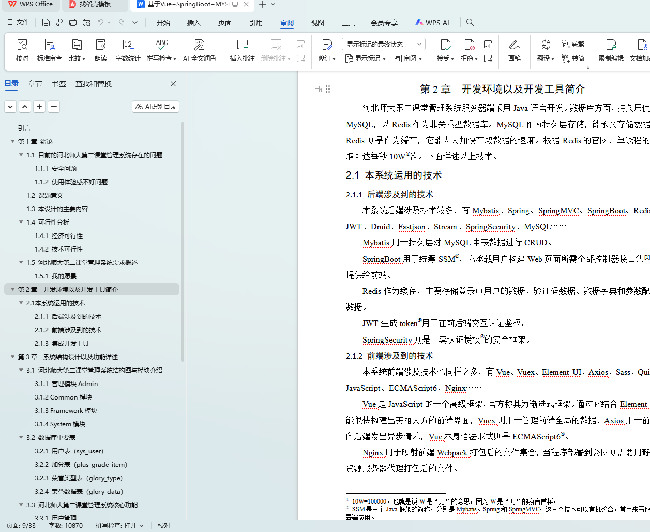Click 页面: 9/33 in status bar
Viewport: 650px width, 532px height.
21,526
